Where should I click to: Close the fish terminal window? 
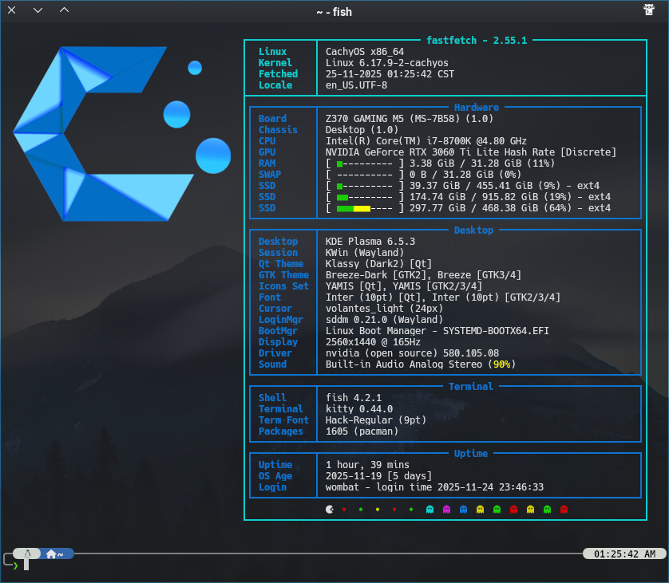pyautogui.click(x=12, y=10)
